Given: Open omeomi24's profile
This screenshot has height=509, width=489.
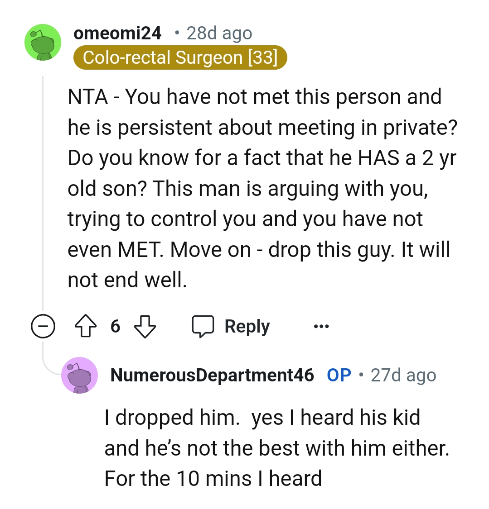Looking at the screenshot, I should [118, 33].
